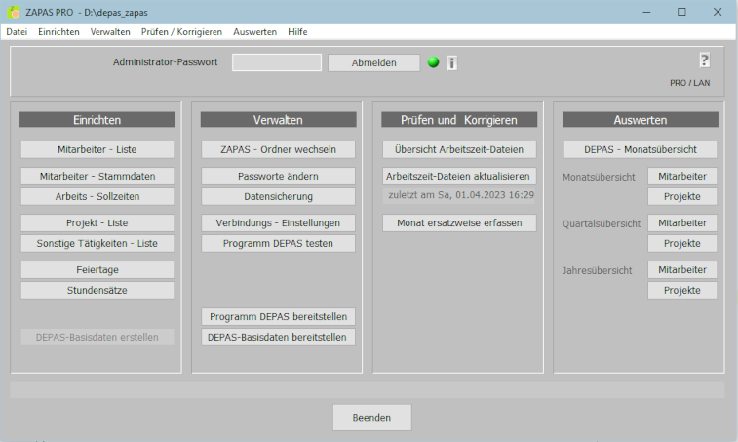Viewport: 738px width, 442px height.
Task: Click the Prüfen und Korrigieren header
Action: 459,120
